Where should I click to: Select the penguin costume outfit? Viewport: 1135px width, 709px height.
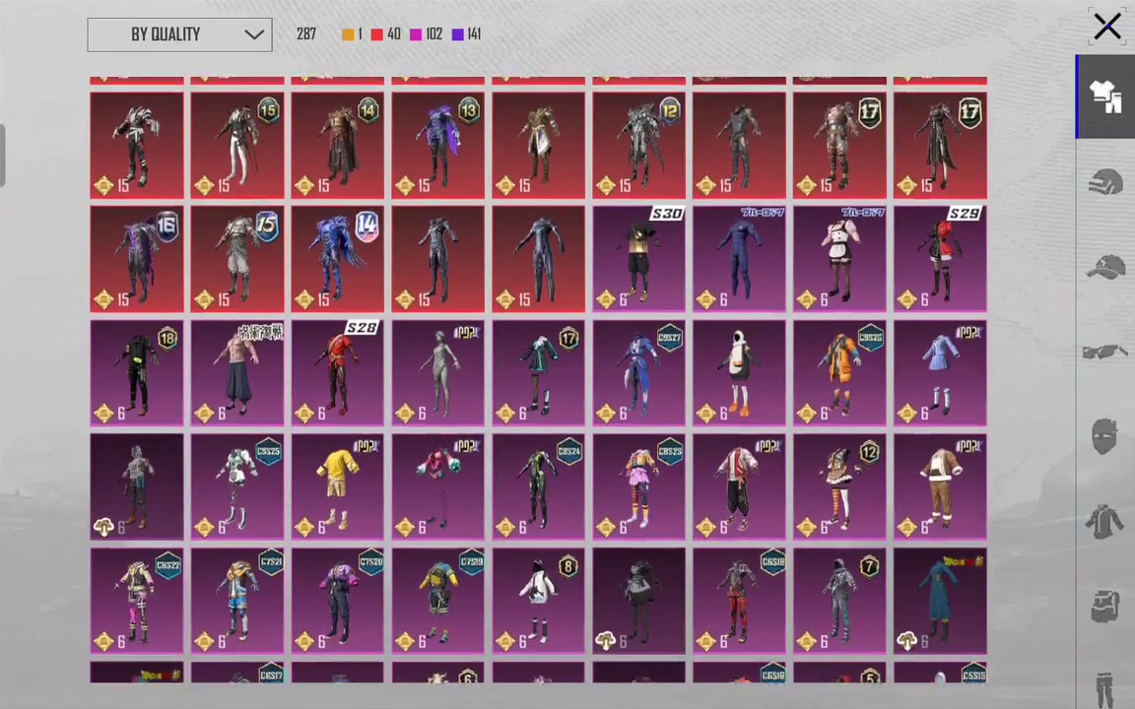tap(739, 372)
